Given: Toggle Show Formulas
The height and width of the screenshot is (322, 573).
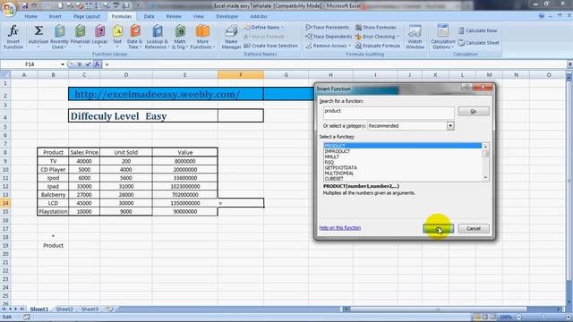Looking at the screenshot, I should [376, 28].
